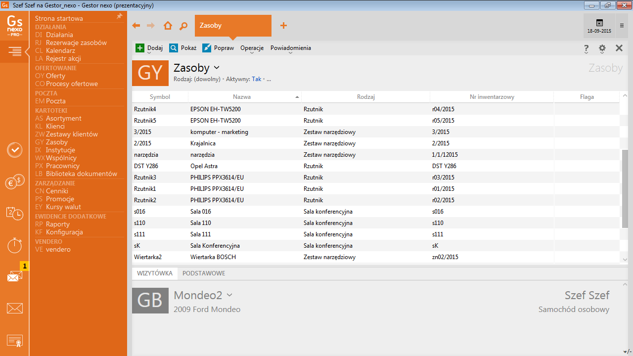Click the home icon in navigation bar
633x356 pixels.
168,26
